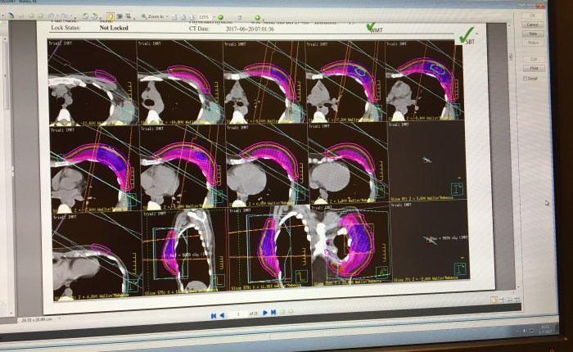Click the Note button
Screen dimensions: 573x352
point(533,34)
